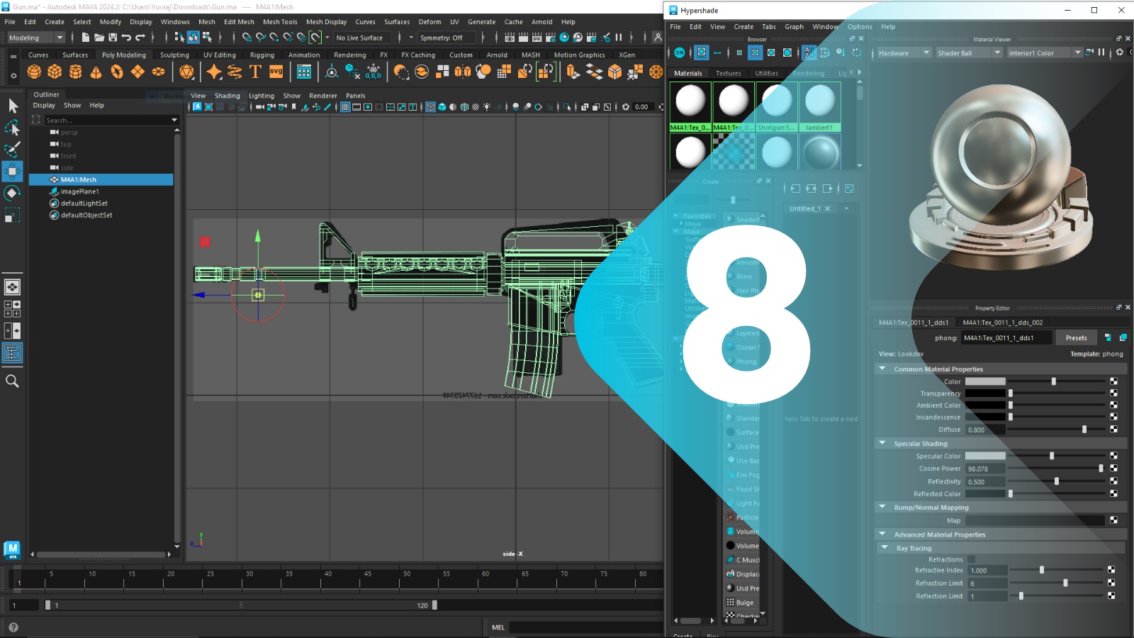Image resolution: width=1134 pixels, height=638 pixels.
Task: Click the map button next to Color
Action: point(1113,381)
